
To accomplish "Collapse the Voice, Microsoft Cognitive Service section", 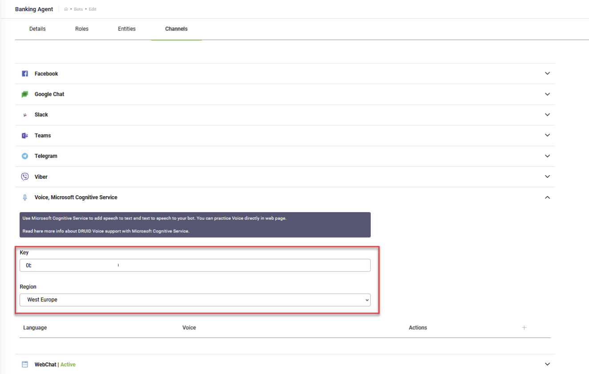I will (548, 197).
